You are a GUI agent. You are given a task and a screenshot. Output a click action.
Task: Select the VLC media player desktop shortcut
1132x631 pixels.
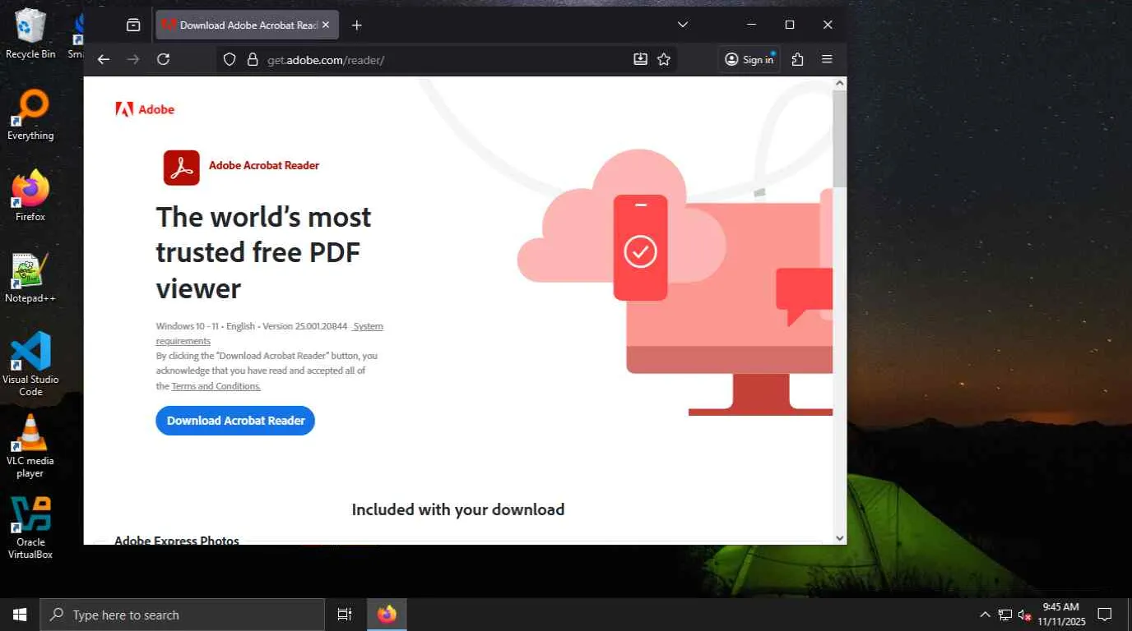30,446
